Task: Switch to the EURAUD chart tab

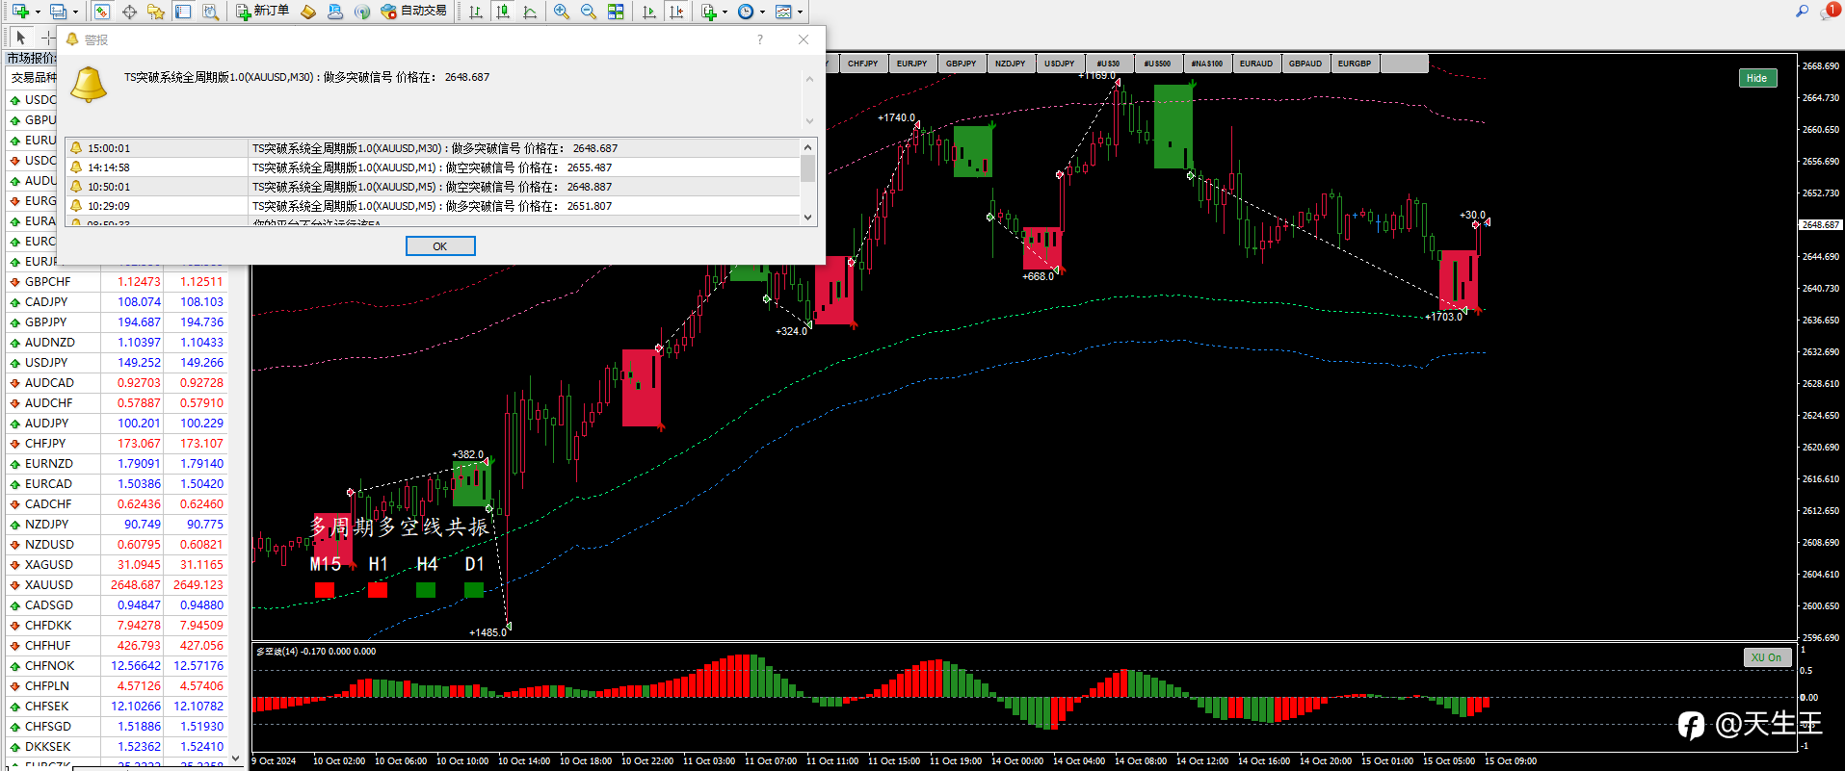Action: click(1255, 64)
